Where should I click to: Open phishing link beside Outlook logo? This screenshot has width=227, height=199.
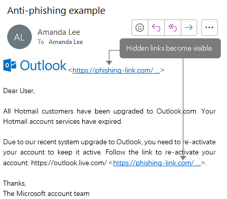pyautogui.click(x=116, y=70)
